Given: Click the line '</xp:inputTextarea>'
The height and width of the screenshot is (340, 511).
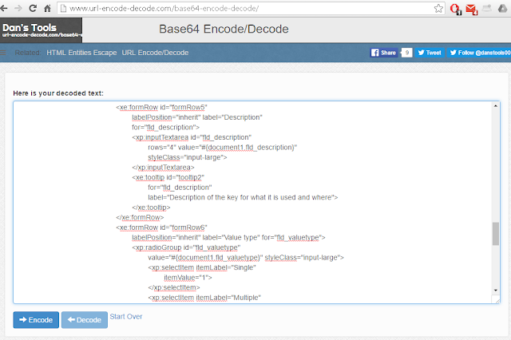Looking at the screenshot, I should click(x=163, y=168).
